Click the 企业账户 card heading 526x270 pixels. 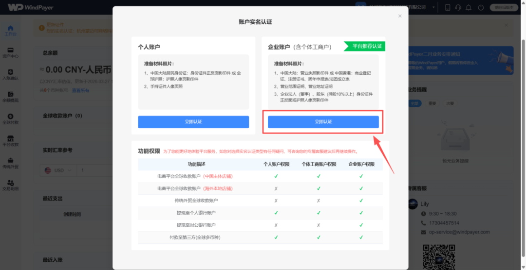tap(300, 47)
